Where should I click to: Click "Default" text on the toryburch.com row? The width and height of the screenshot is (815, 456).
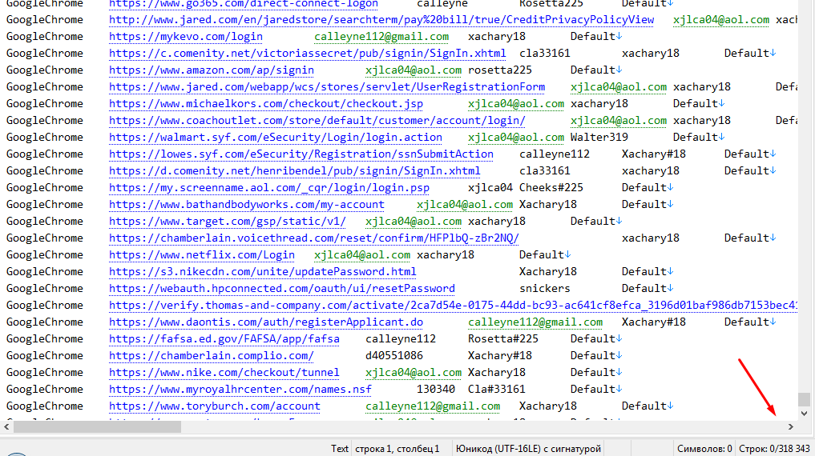pyautogui.click(x=644, y=406)
